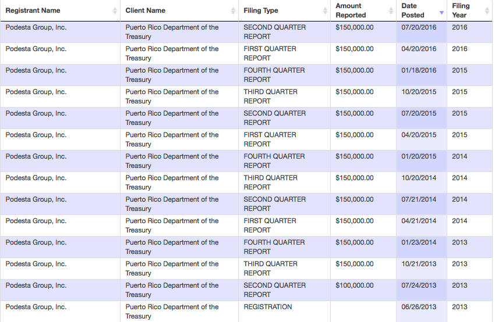Click the Date Posted header label
Screen dimensions: 495x322
click(413, 10)
